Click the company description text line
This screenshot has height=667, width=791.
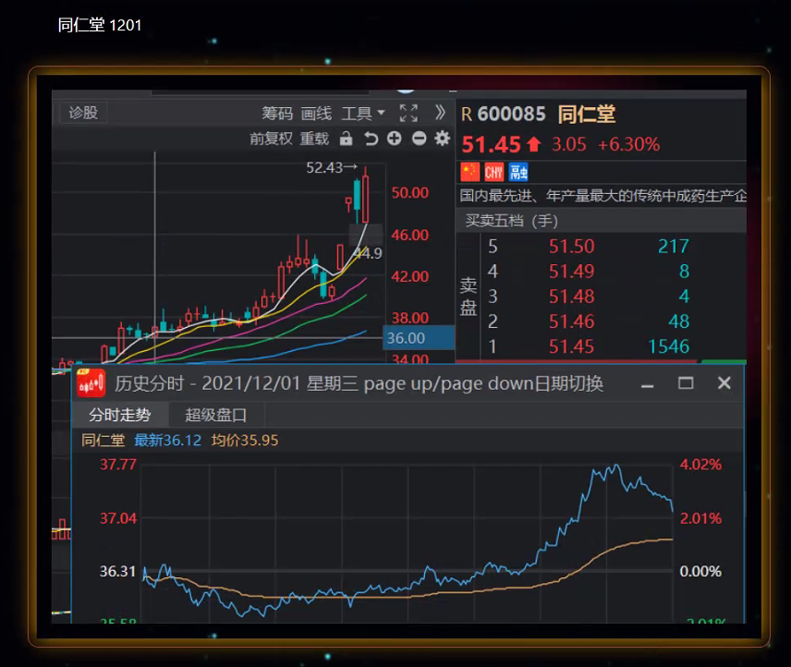click(602, 196)
